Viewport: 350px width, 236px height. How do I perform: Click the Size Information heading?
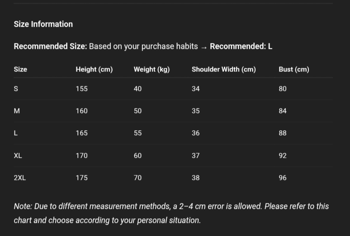(x=43, y=24)
